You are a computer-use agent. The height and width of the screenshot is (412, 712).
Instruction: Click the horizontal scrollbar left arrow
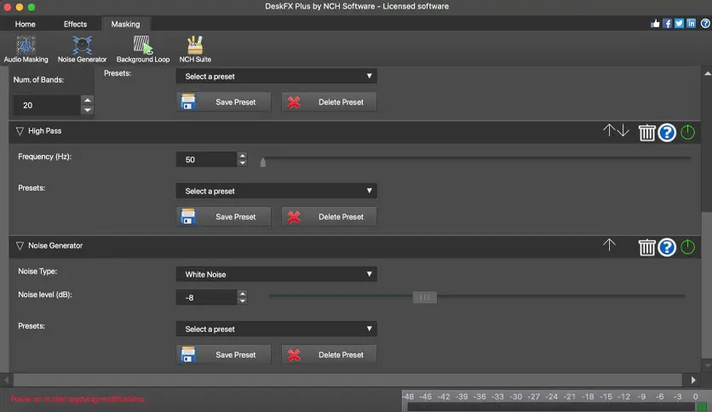click(x=6, y=381)
